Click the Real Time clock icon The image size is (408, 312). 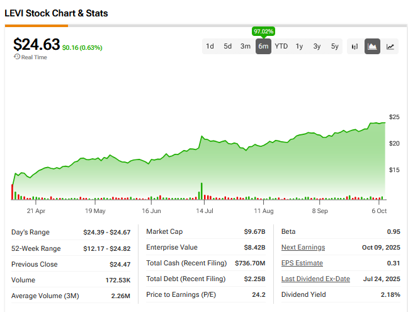(16, 57)
